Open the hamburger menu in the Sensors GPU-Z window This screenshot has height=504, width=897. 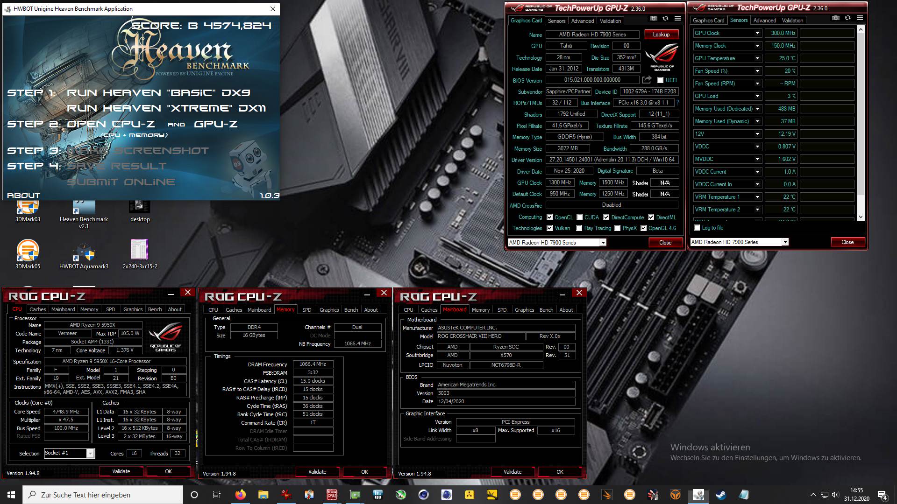point(860,18)
